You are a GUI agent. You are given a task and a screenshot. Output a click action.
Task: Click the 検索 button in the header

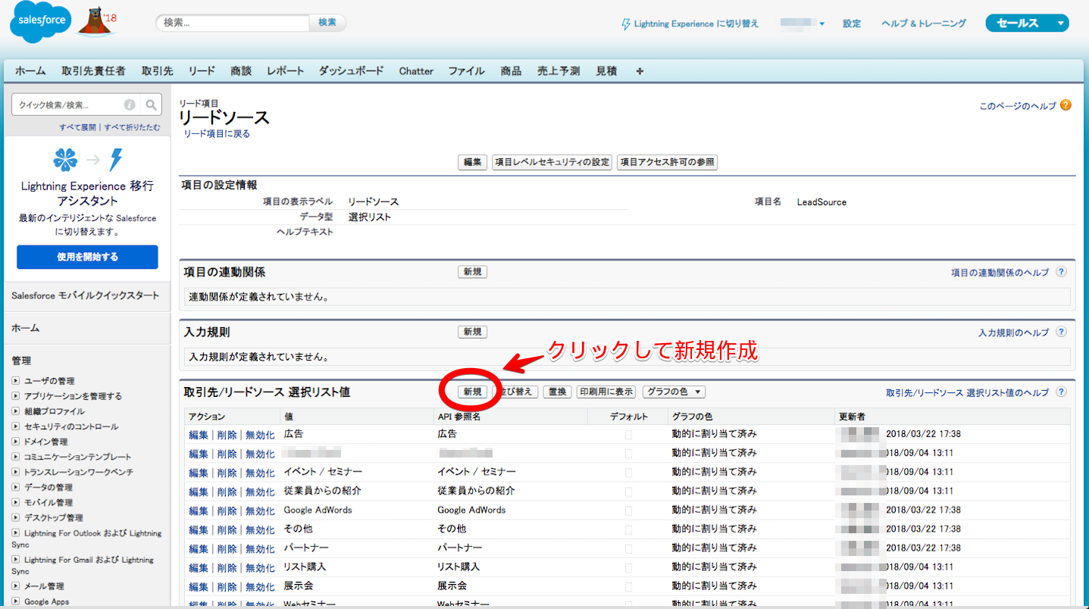[327, 23]
